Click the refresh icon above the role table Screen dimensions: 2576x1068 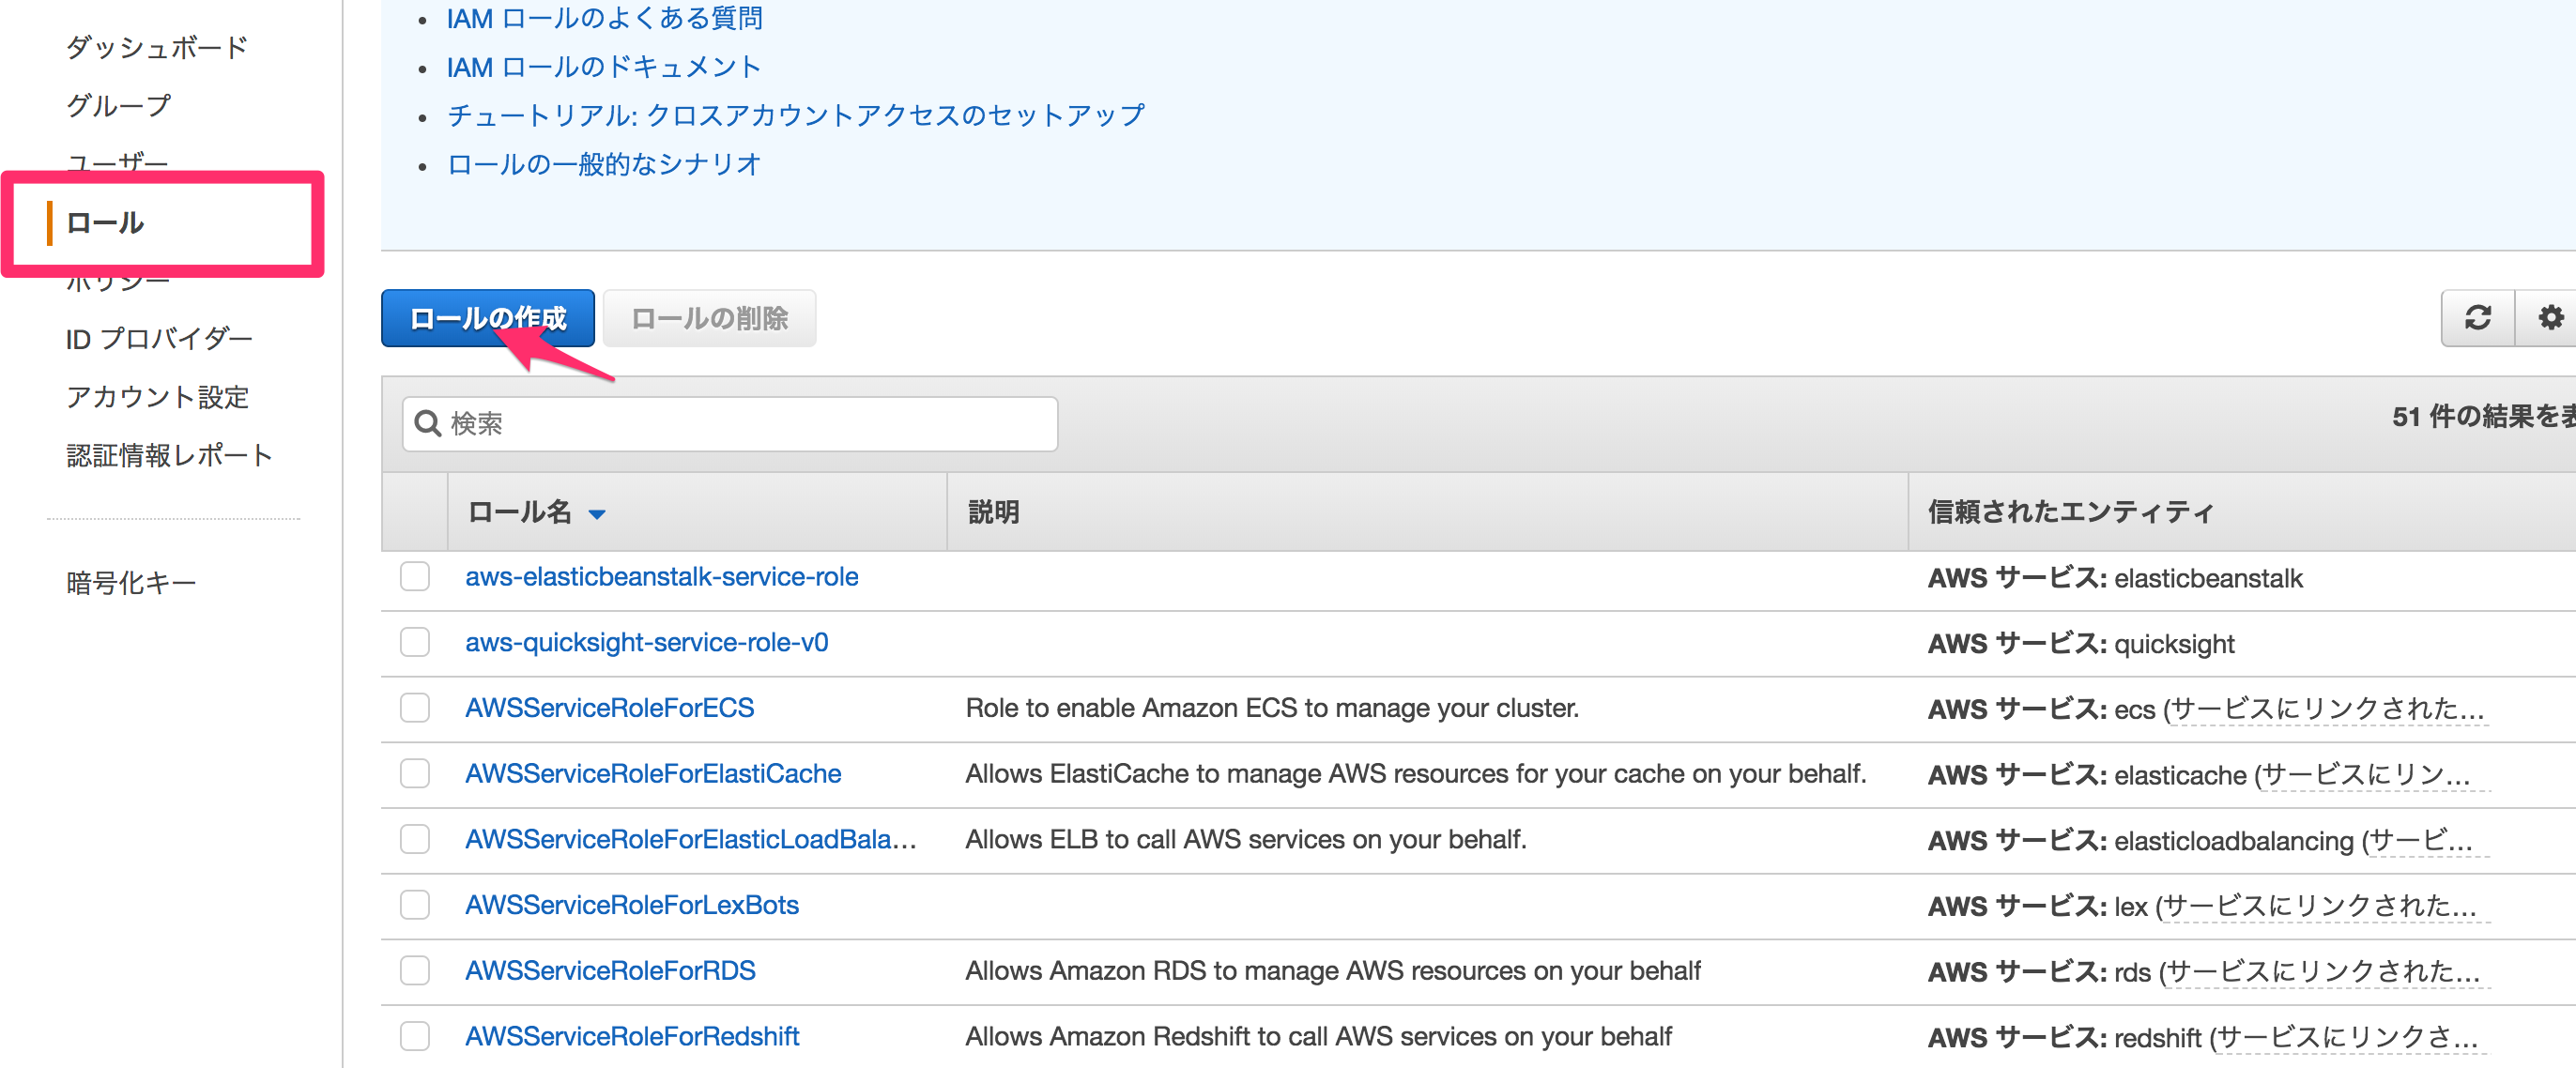[x=2477, y=318]
